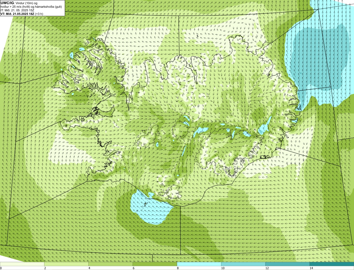Click the title line 'UWC/IG: Vindur (10m) og'

point(19,3)
